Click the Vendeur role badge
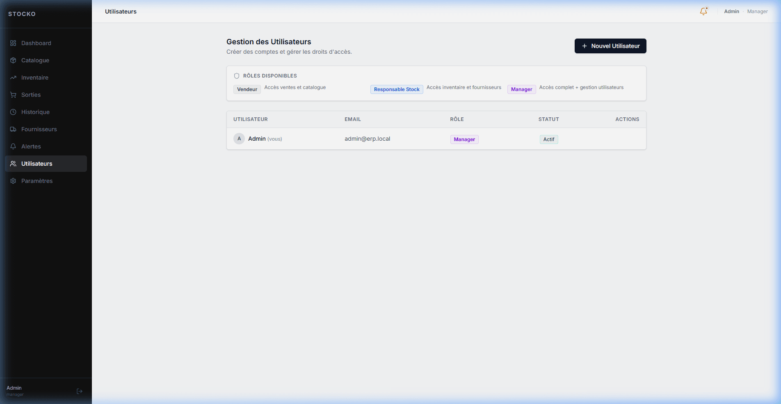Image resolution: width=781 pixels, height=404 pixels. (247, 89)
